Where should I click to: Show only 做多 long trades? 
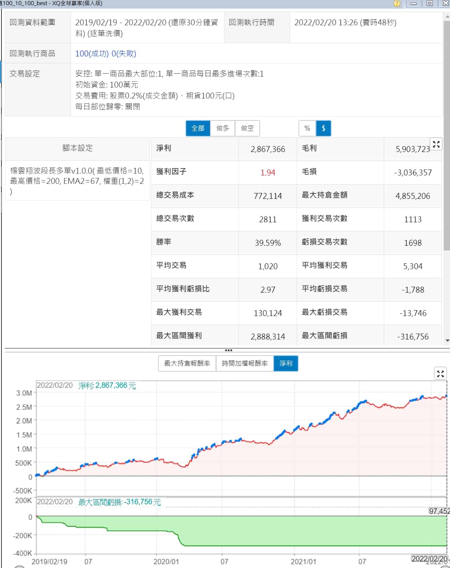(x=222, y=128)
